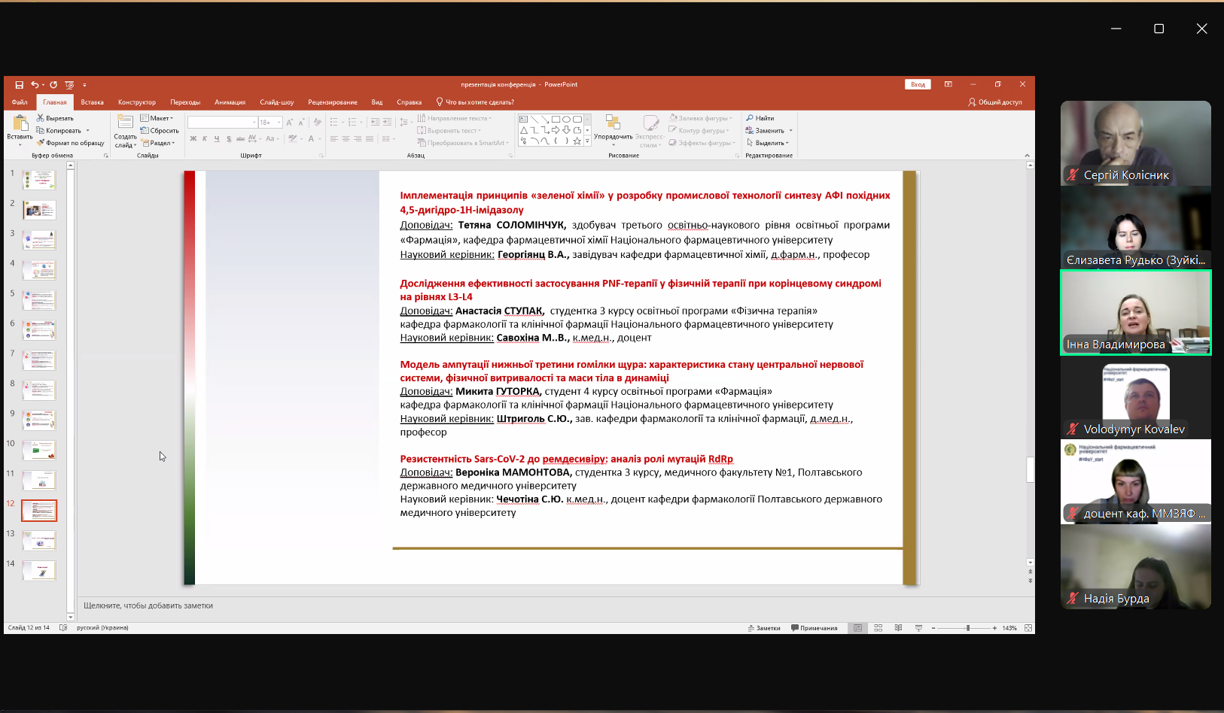
Task: Fit slide to current window icon
Action: (1028, 628)
